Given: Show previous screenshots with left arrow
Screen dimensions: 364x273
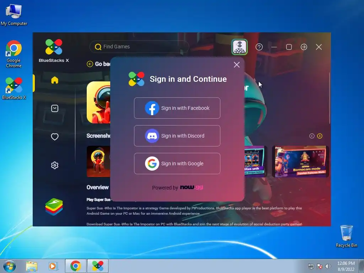Looking at the screenshot, I should coord(312,136).
